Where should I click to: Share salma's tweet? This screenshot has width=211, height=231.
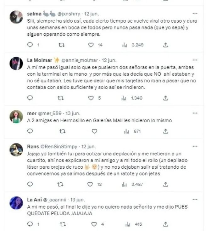[165, 45]
